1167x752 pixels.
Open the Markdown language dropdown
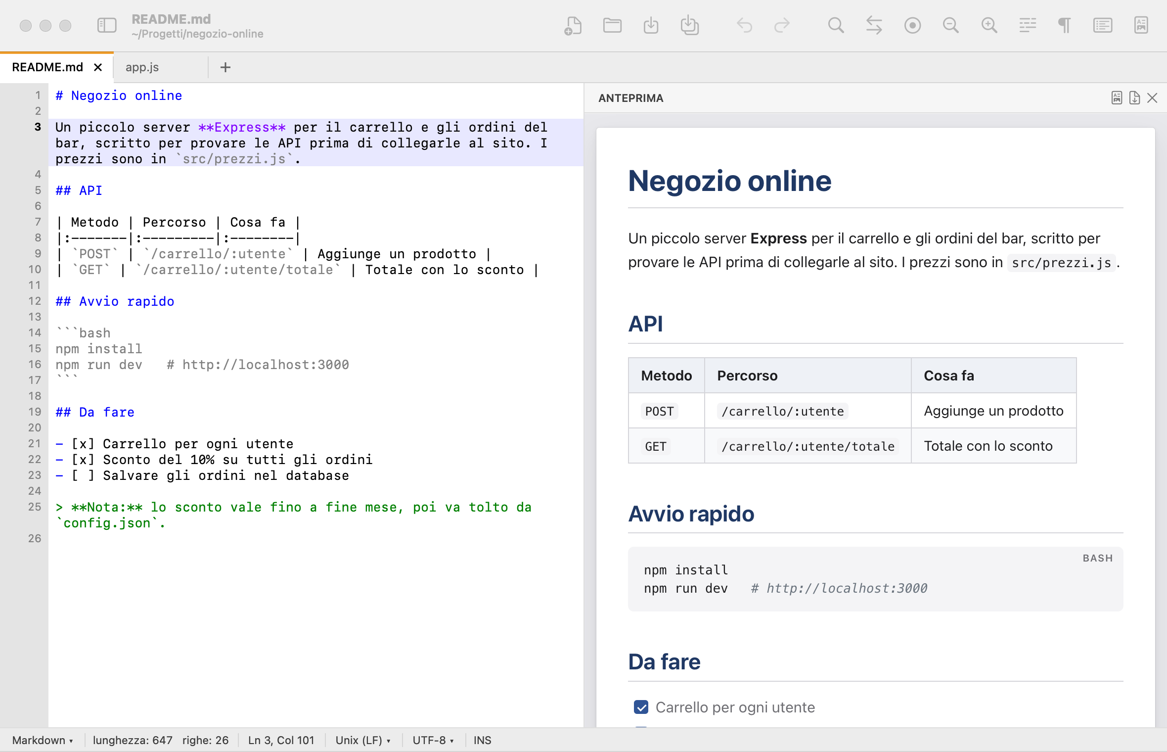click(x=43, y=740)
